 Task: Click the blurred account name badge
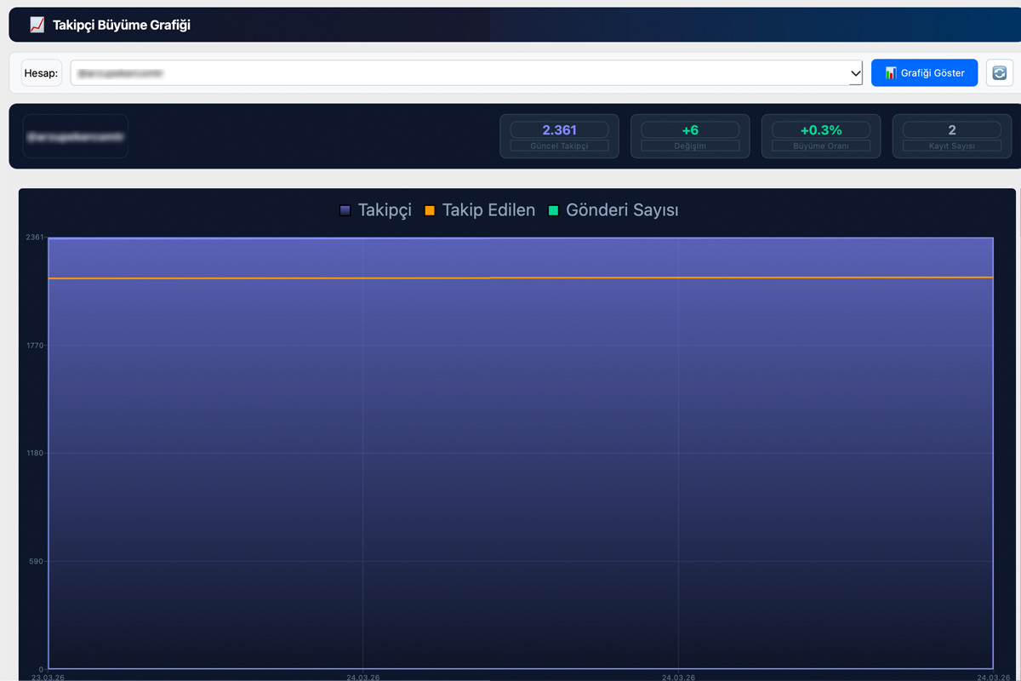[76, 136]
